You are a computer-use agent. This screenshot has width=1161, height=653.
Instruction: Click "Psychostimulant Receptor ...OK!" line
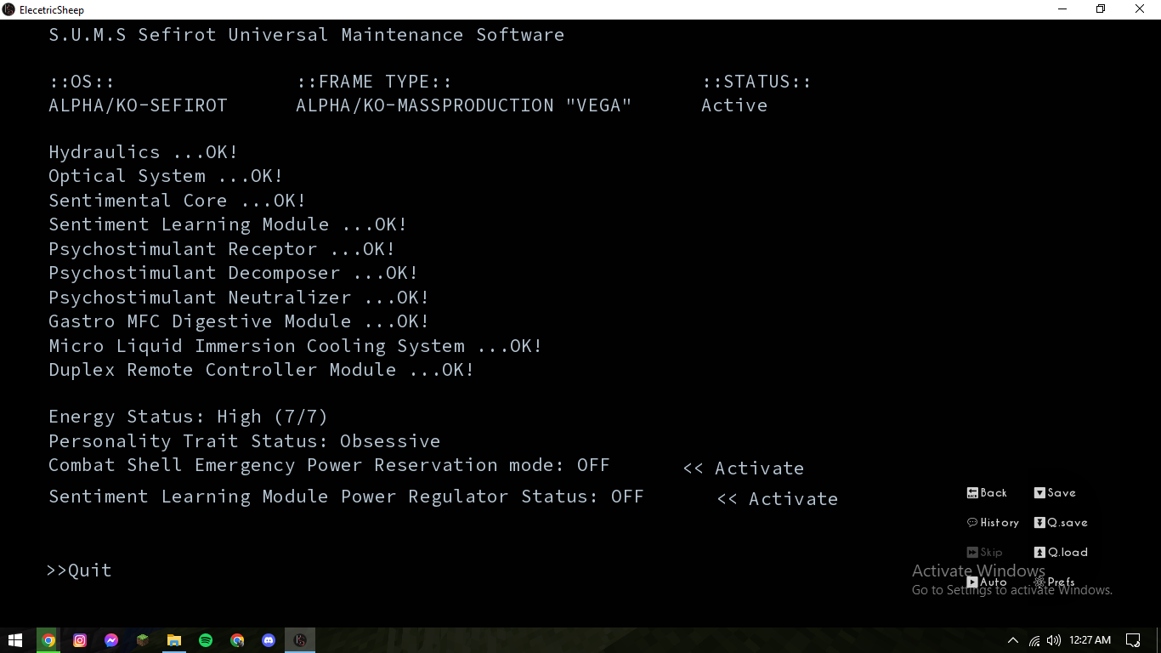222,249
